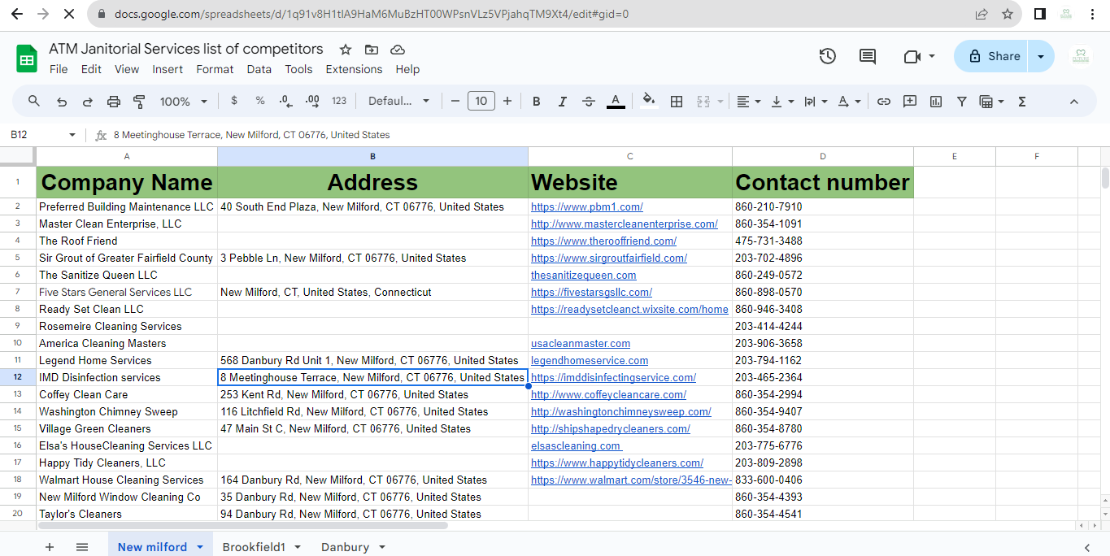1110x556 pixels.
Task: Open the zoom level dropdown
Action: tap(184, 102)
